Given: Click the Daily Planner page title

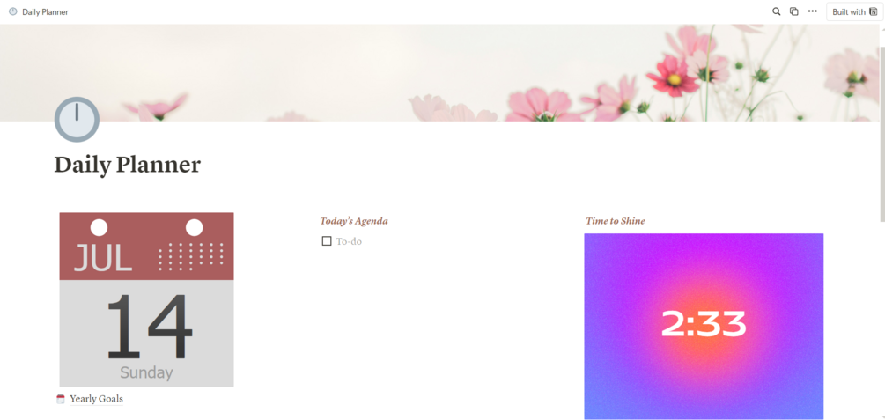Looking at the screenshot, I should [128, 165].
